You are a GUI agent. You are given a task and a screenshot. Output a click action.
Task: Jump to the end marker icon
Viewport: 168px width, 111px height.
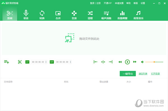coord(111,62)
